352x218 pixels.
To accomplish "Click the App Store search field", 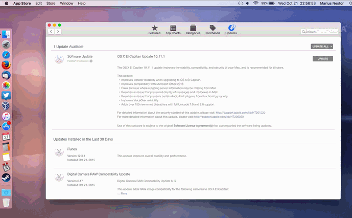I will click(319, 32).
